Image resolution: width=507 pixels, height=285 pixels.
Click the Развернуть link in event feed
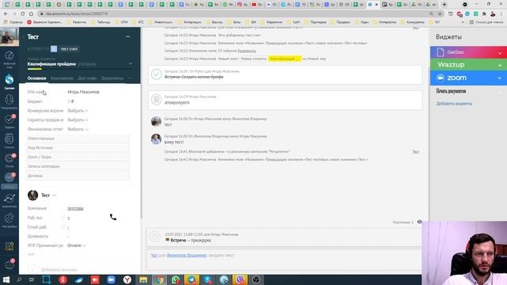click(246, 51)
